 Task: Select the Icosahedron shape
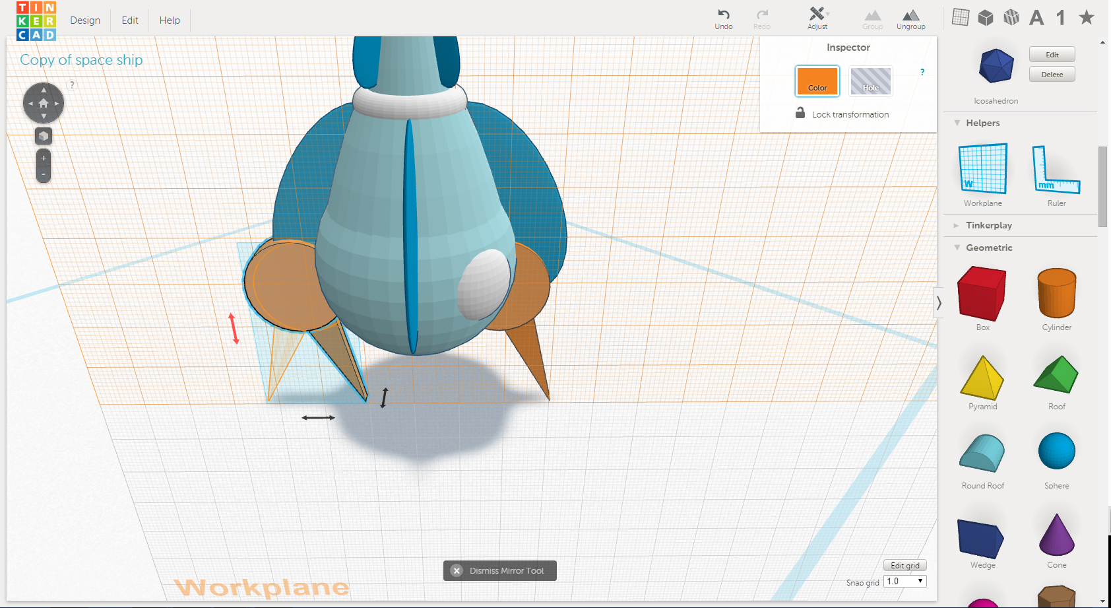click(x=996, y=66)
